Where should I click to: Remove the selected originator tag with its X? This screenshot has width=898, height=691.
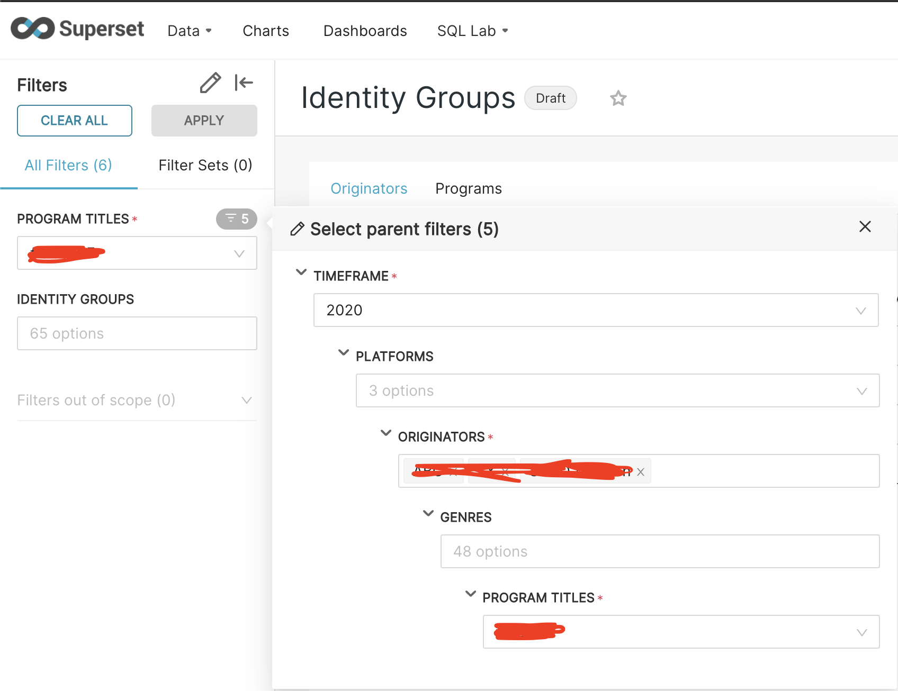641,471
